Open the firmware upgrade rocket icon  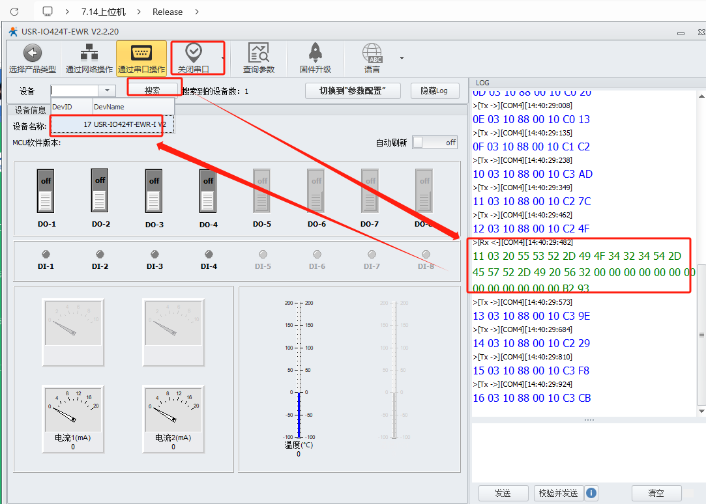tap(315, 53)
